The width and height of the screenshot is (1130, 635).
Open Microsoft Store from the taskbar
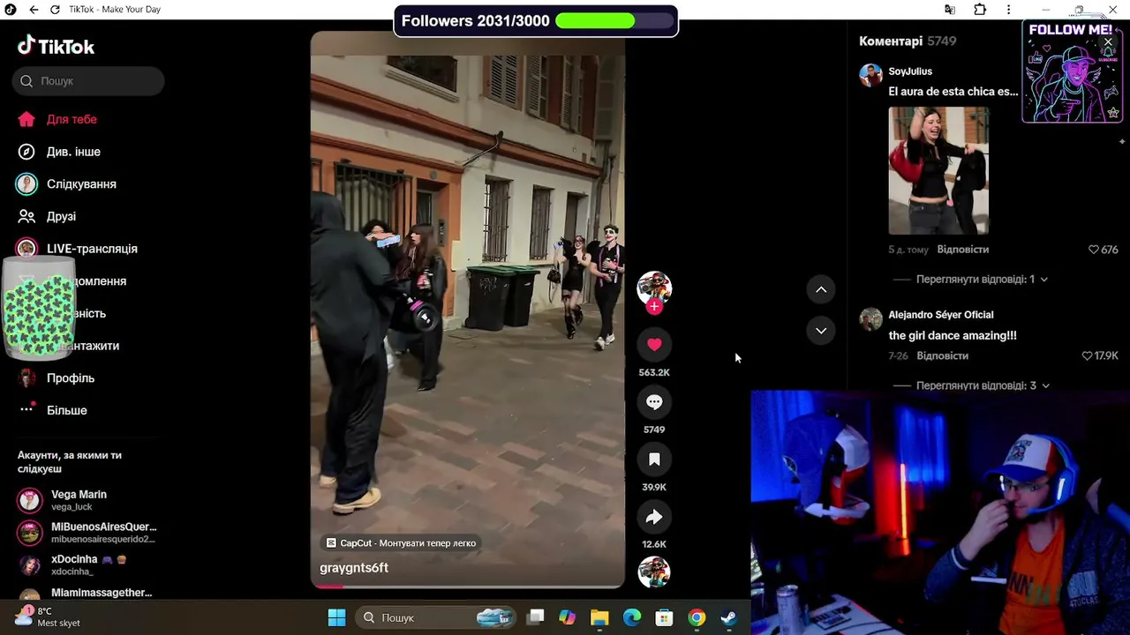[x=664, y=617]
